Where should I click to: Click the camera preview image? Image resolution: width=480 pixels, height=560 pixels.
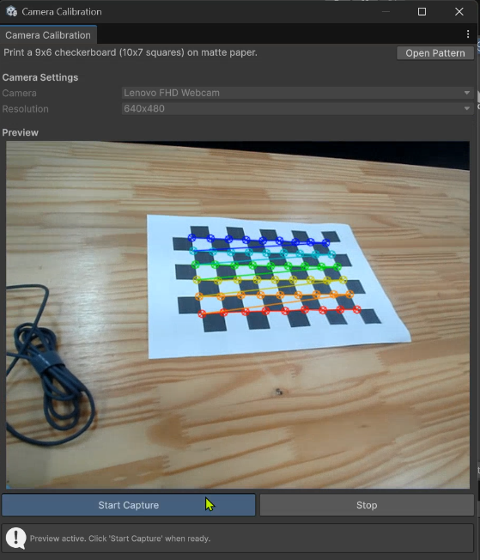[238, 314]
